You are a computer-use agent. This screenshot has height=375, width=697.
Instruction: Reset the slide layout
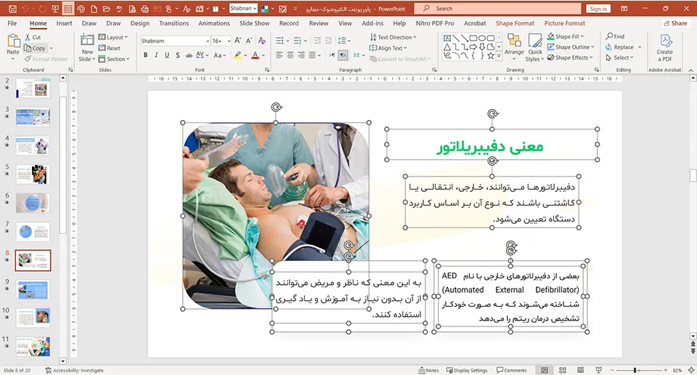pos(110,48)
